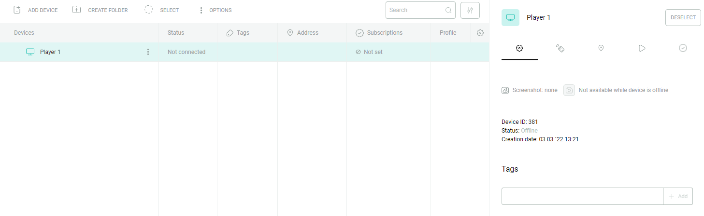The width and height of the screenshot is (704, 216).
Task: Click the monitor icon in Player 1 row
Action: 30,52
